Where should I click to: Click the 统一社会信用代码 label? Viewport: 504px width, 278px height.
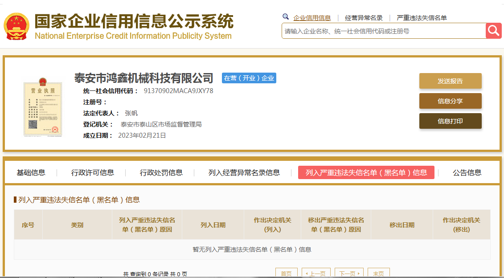click(x=111, y=91)
